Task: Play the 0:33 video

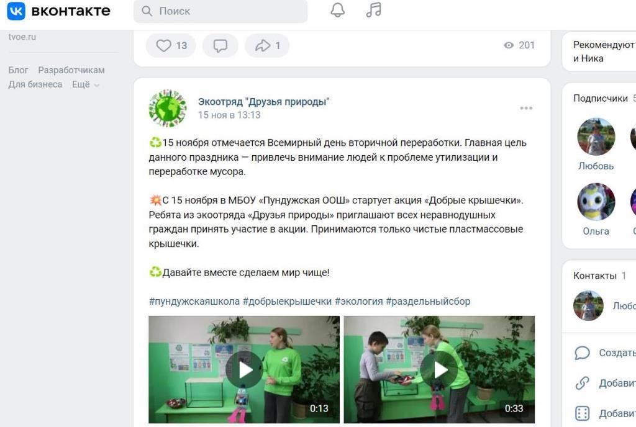Action: pos(439,369)
